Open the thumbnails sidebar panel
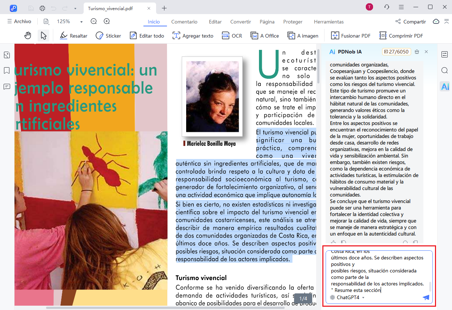Image resolution: width=452 pixels, height=310 pixels. tap(7, 55)
